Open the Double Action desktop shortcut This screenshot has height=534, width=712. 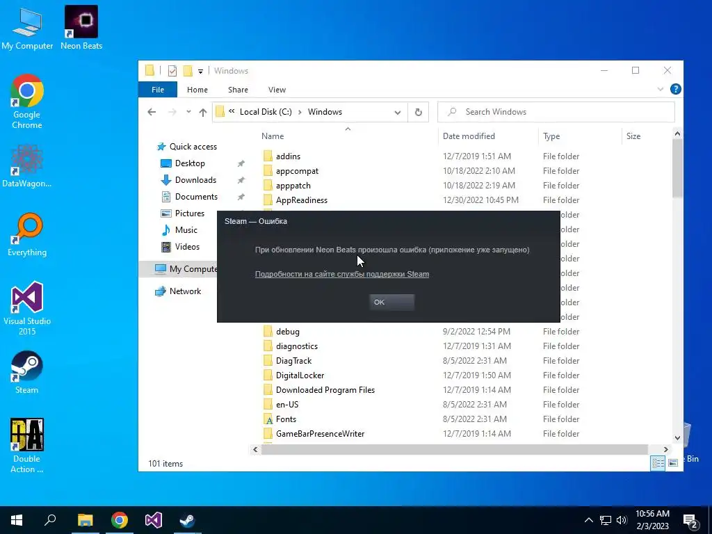point(27,446)
